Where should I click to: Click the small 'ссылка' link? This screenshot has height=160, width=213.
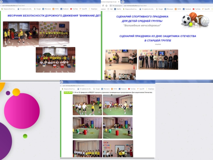pyautogui.click(x=158, y=44)
